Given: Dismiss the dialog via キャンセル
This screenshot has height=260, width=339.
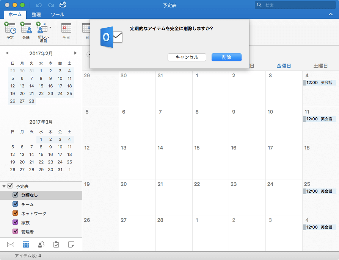Looking at the screenshot, I should (187, 57).
